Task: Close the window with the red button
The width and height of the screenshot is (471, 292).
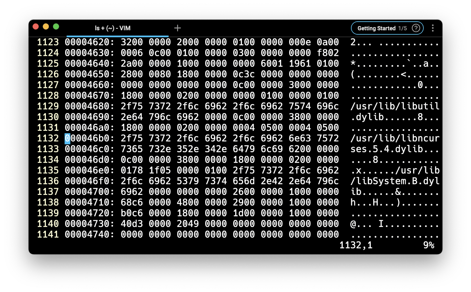Action: [x=36, y=27]
